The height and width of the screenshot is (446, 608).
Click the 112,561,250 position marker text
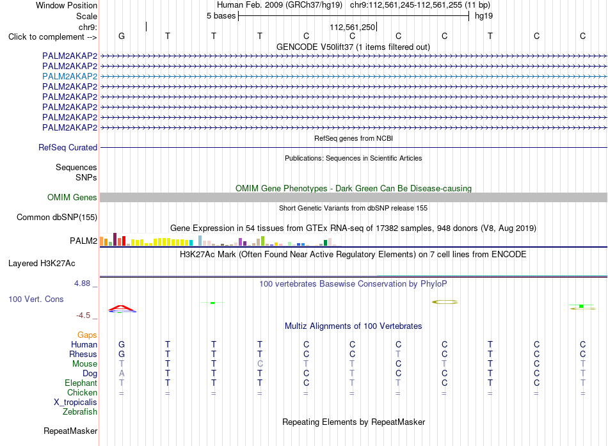pos(353,27)
